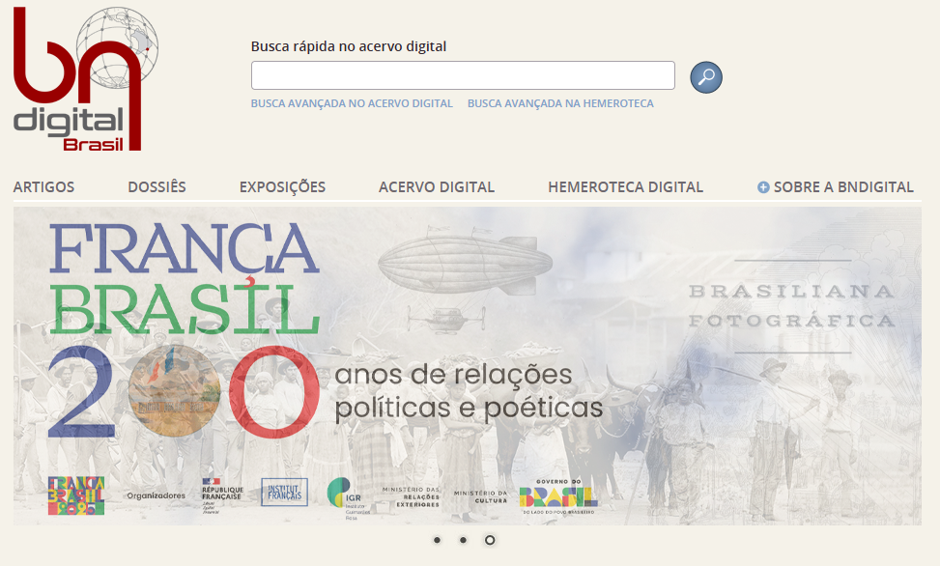Open Busca Avançada no Acervo Digital link
Viewport: 940px width, 566px height.
coord(352,103)
